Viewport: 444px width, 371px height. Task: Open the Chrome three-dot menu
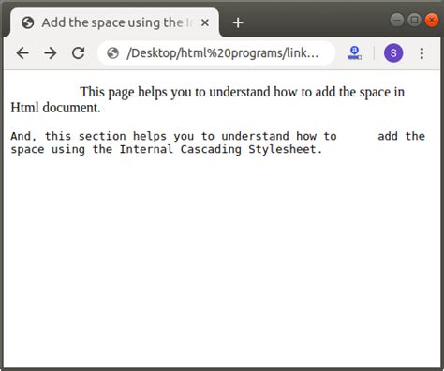click(422, 53)
